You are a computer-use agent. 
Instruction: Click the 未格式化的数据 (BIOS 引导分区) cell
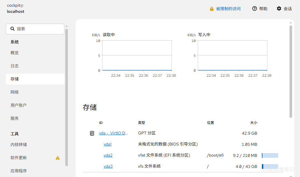point(168,144)
